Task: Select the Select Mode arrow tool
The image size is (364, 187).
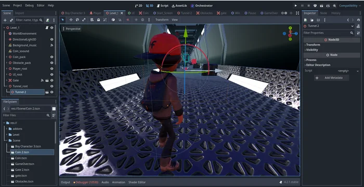Action: (x=62, y=20)
